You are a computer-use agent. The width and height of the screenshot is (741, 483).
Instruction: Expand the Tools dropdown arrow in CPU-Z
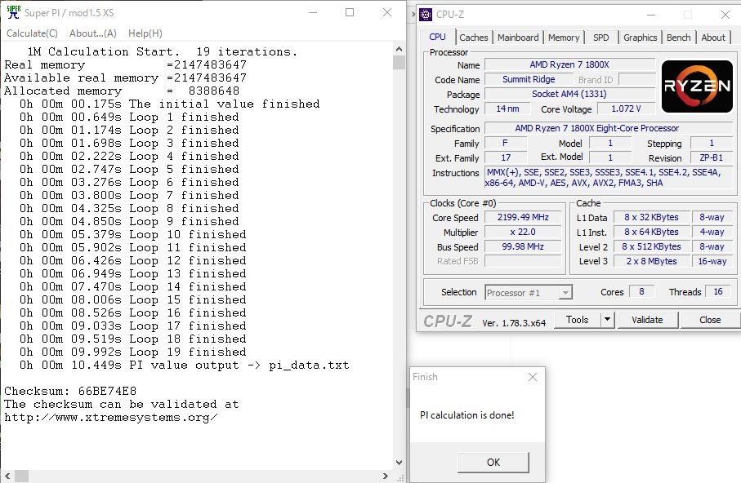(607, 320)
